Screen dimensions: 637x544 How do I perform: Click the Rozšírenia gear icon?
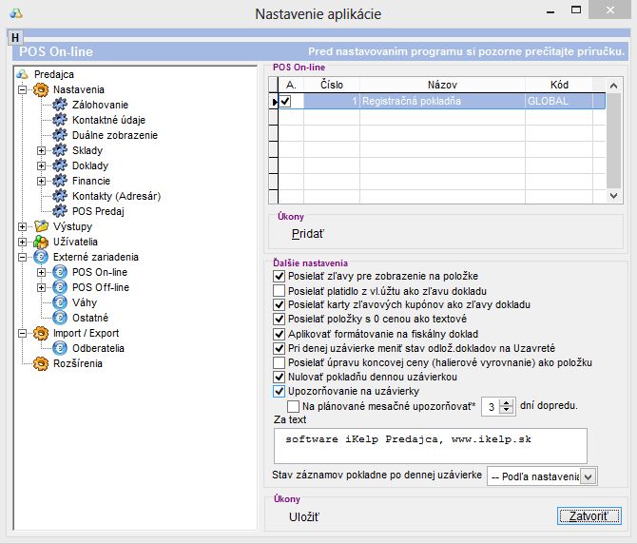(x=41, y=363)
